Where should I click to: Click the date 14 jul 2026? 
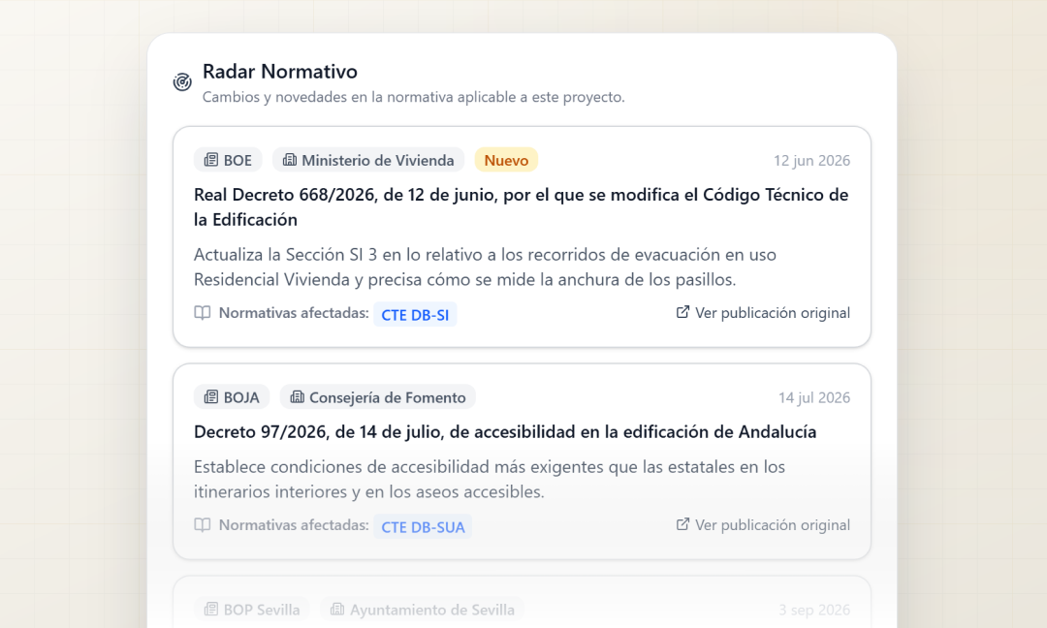(x=814, y=397)
